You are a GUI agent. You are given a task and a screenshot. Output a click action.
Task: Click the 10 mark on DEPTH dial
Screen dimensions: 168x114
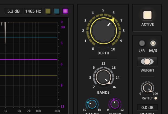click(x=113, y=49)
